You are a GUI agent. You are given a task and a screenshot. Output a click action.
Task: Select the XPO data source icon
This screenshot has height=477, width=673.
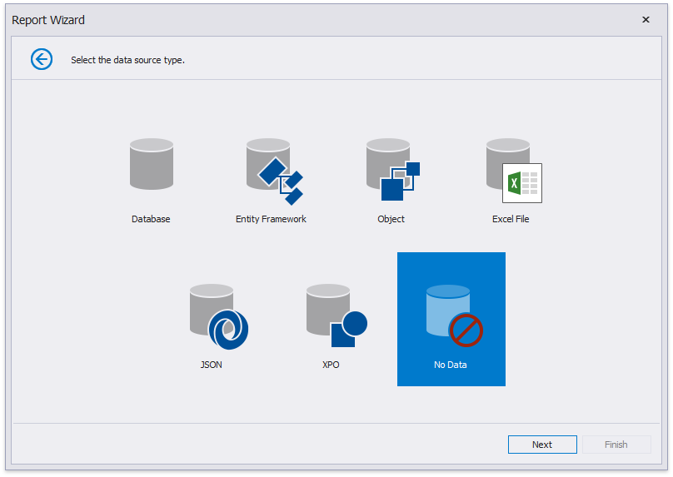333,316
